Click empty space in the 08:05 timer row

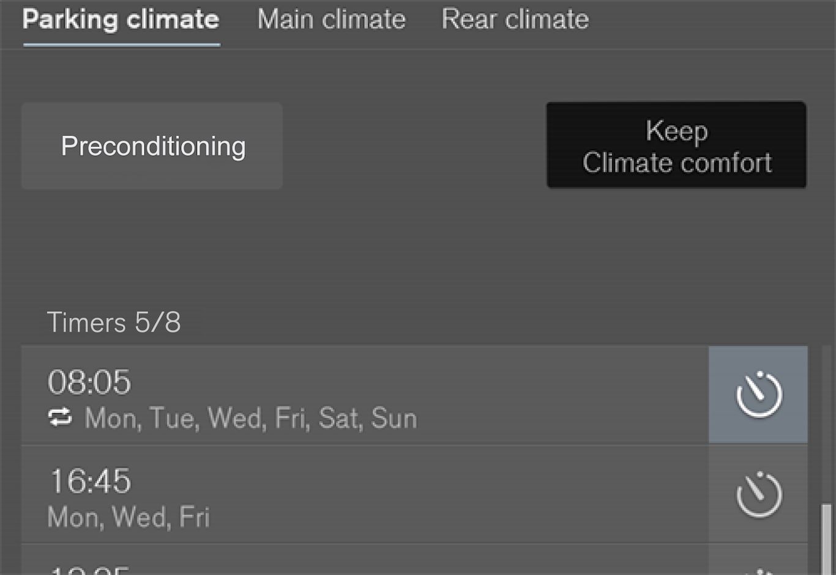(x=551, y=395)
